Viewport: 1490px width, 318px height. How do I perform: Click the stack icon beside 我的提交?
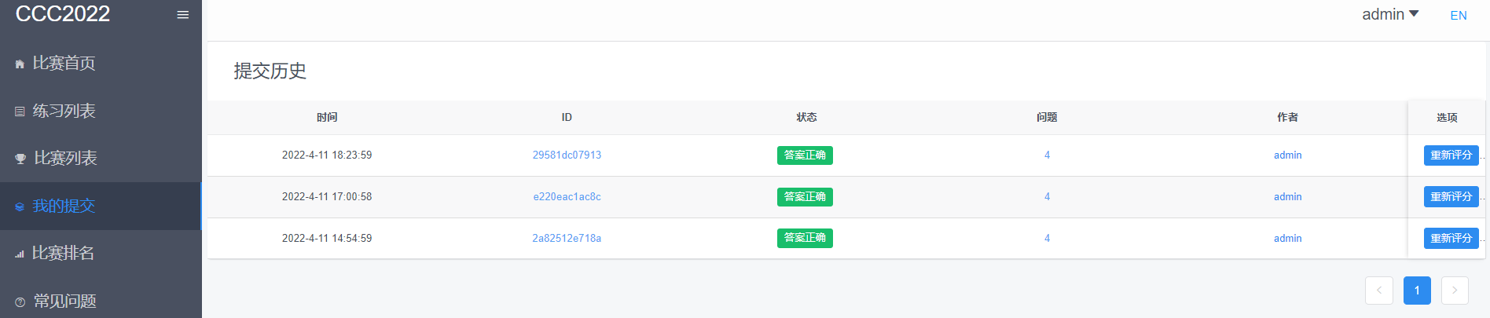point(20,207)
